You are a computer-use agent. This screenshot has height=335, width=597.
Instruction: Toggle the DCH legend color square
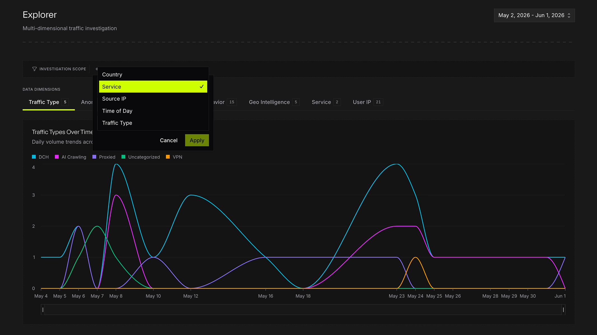[x=34, y=157]
